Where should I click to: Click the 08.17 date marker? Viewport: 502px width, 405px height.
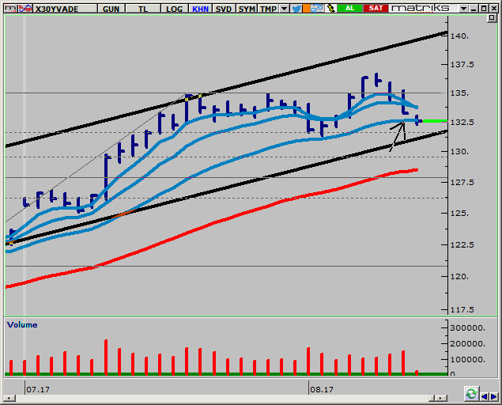(322, 389)
